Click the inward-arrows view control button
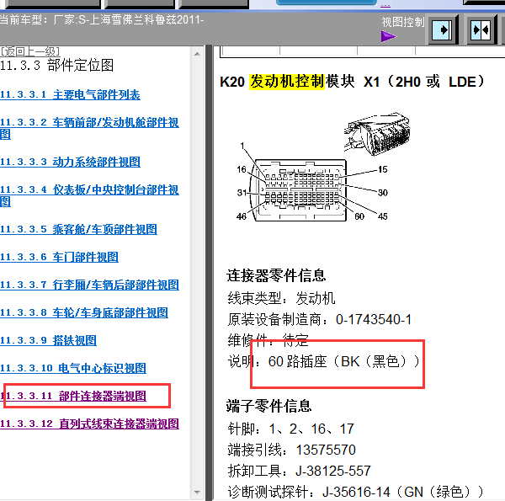Image resolution: width=505 pixels, height=501 pixels. pos(481,30)
